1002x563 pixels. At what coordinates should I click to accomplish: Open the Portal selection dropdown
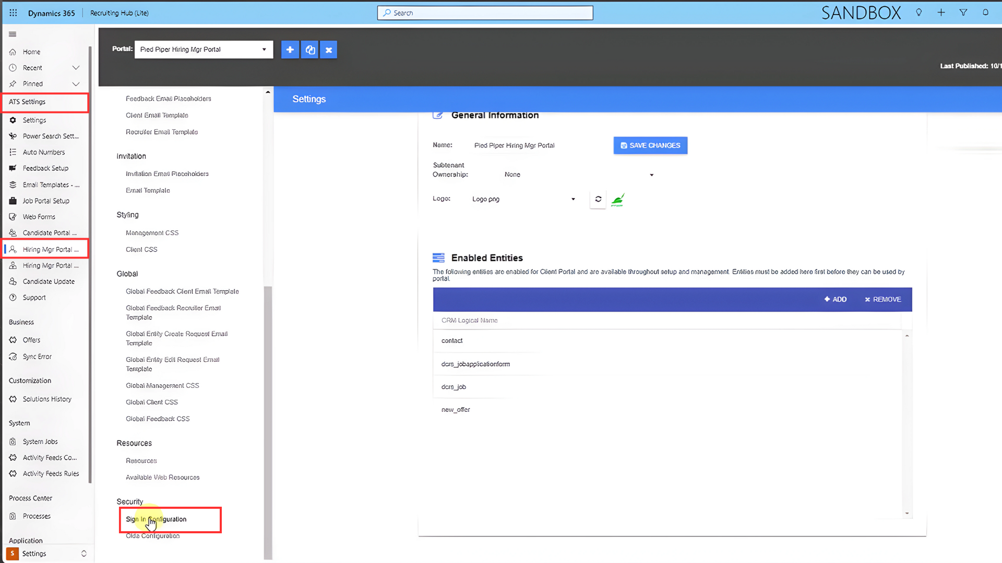coord(204,50)
